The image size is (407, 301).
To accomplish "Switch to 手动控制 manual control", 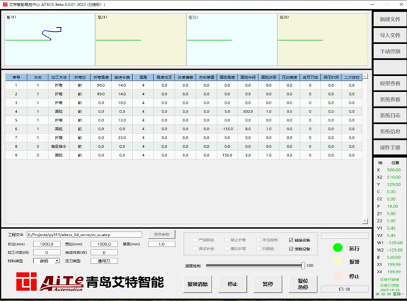I will coord(389,52).
